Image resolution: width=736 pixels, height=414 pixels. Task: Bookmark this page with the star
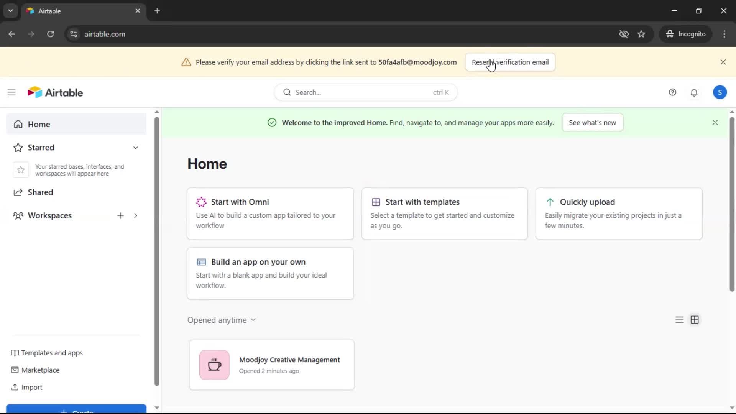tap(641, 34)
